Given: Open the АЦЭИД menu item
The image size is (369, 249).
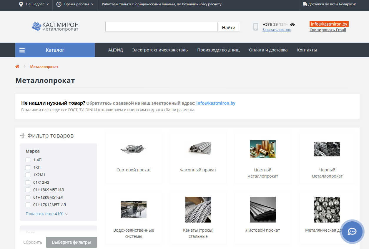Looking at the screenshot, I should tap(116, 50).
